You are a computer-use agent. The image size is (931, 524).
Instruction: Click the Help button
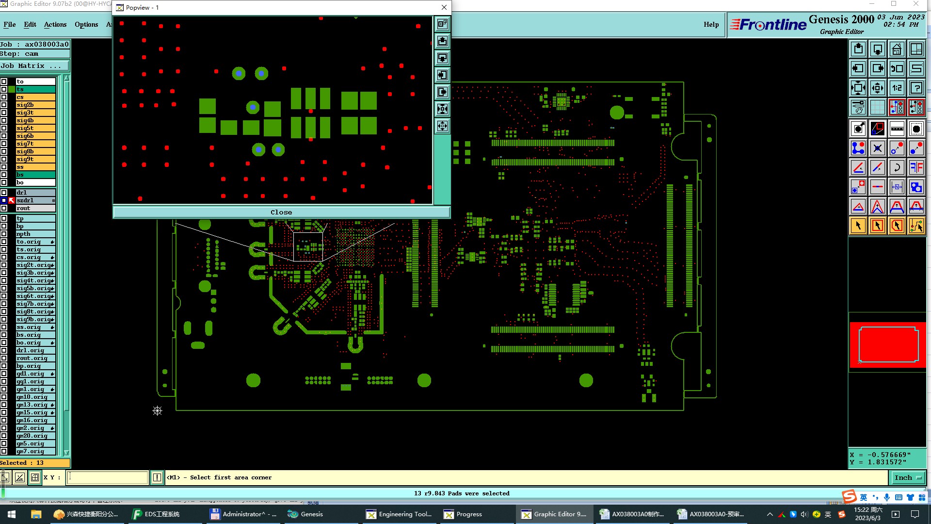(711, 24)
